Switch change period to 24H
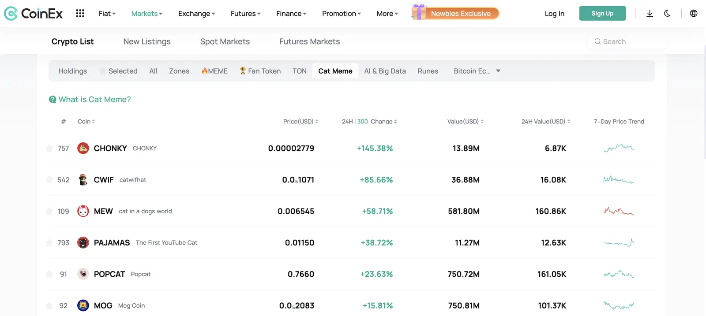Image resolution: width=706 pixels, height=316 pixels. pos(347,122)
